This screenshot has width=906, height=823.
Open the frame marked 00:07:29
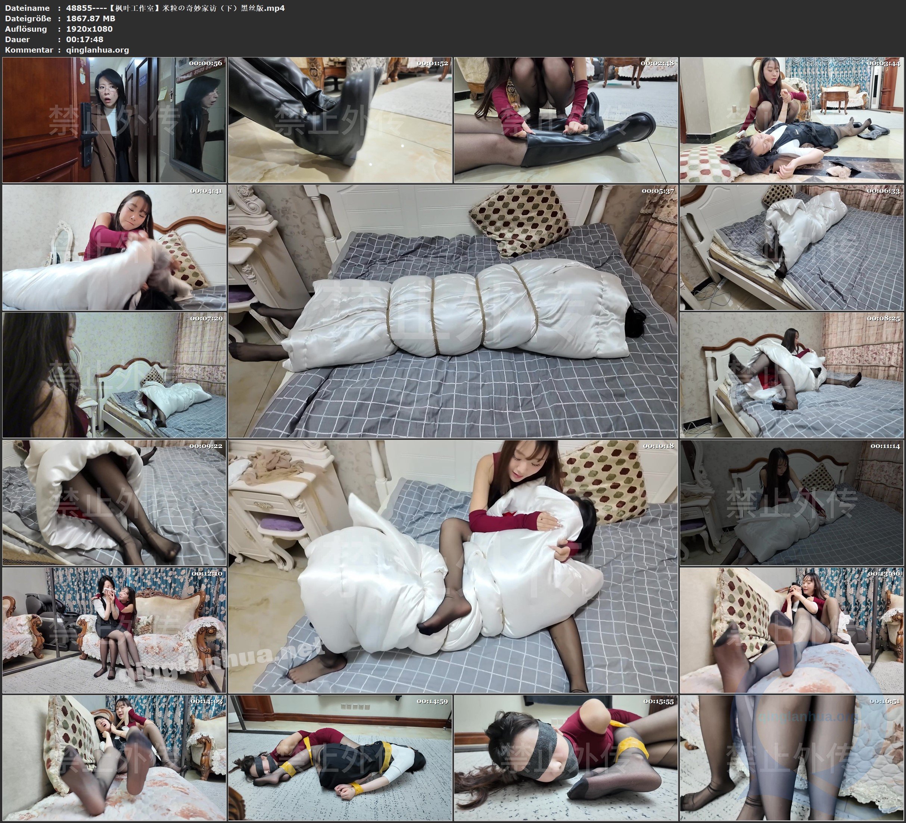(114, 375)
